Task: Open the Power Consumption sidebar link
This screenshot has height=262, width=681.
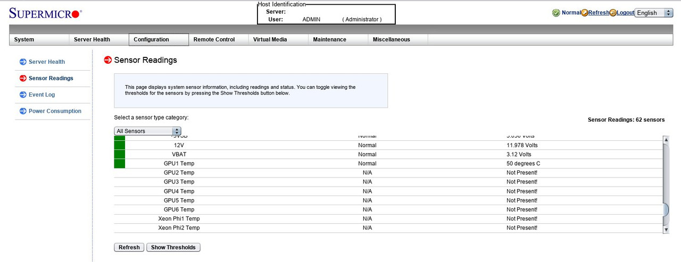Action: pos(55,111)
